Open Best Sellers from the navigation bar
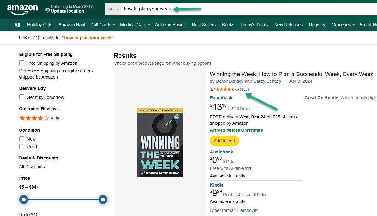This screenshot has height=216, width=377. point(204,24)
